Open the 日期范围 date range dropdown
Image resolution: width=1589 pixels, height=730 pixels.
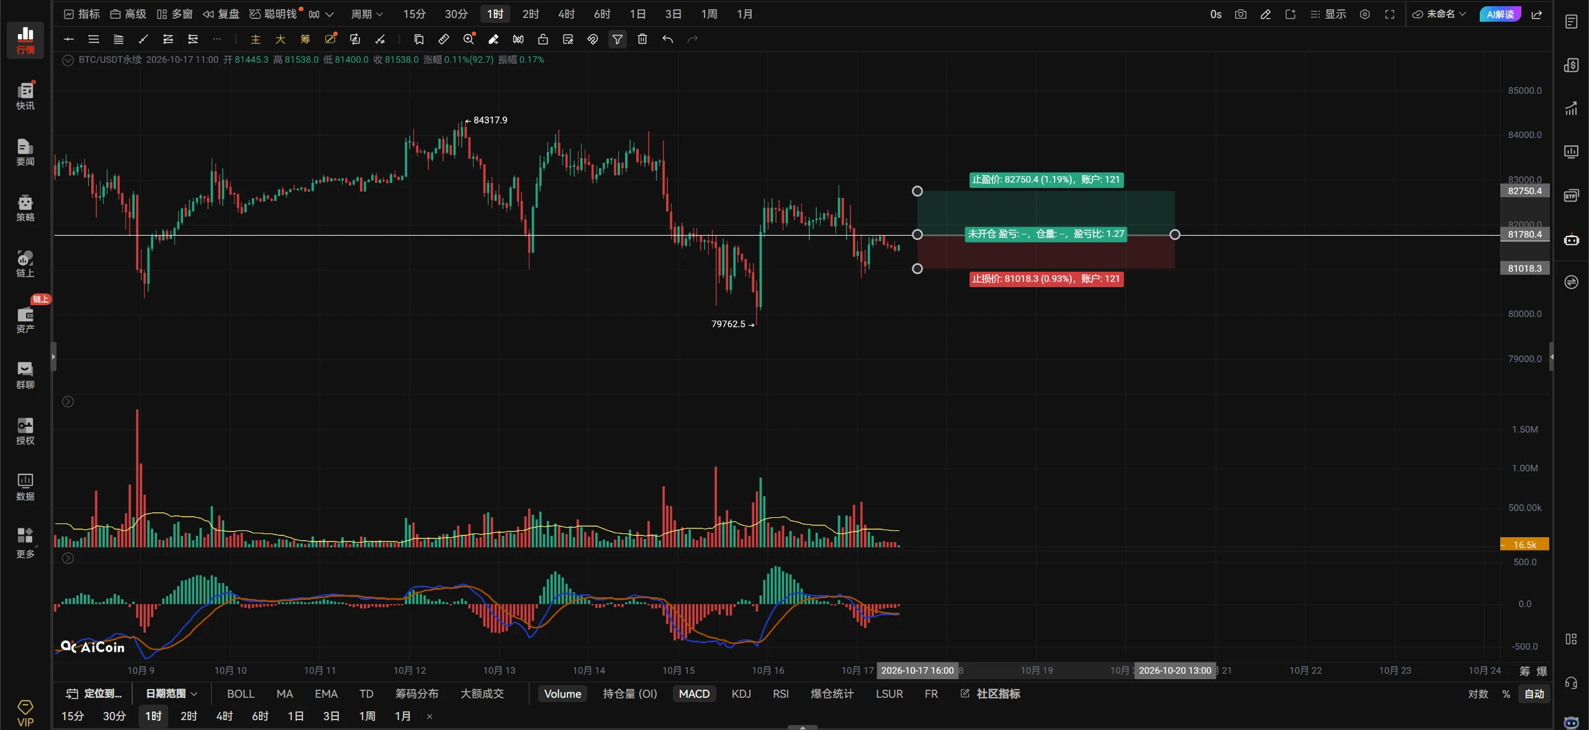171,693
